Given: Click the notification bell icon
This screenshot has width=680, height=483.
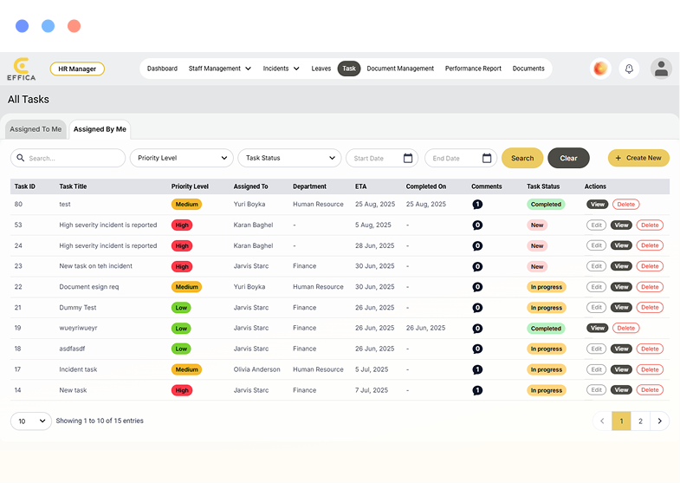Looking at the screenshot, I should [x=630, y=69].
